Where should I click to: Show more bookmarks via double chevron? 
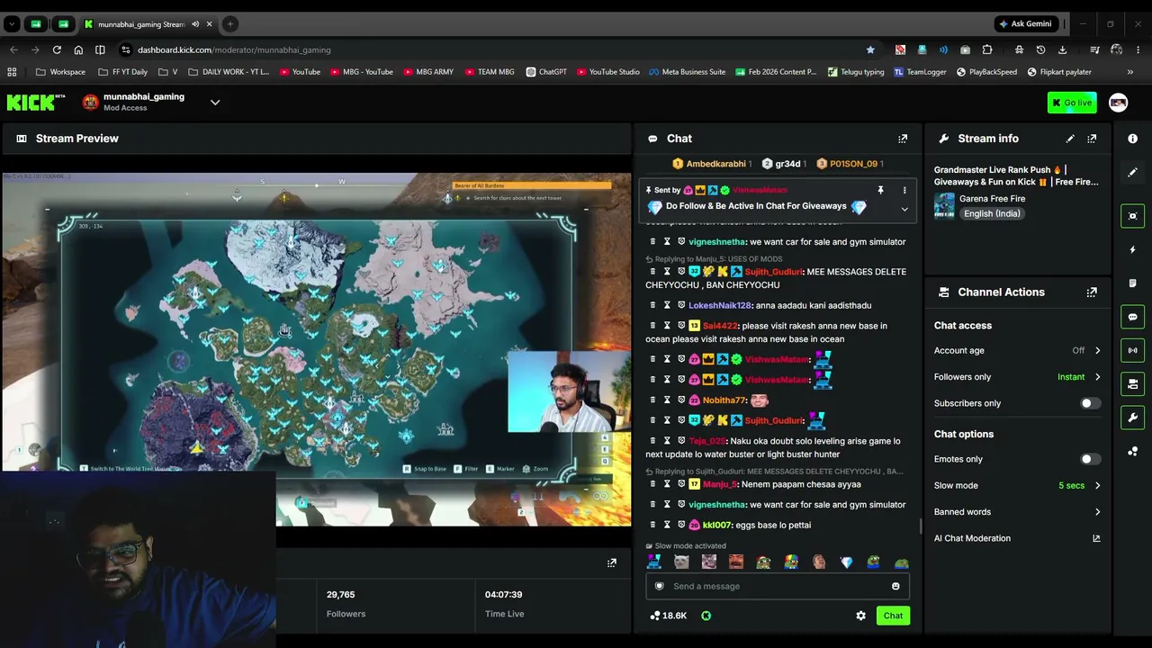click(1130, 72)
